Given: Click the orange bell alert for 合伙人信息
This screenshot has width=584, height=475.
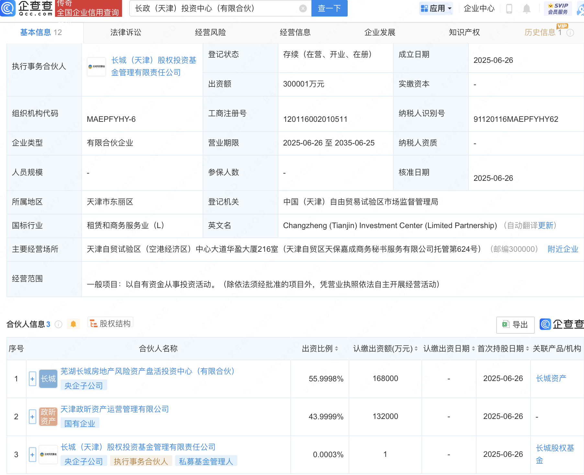Looking at the screenshot, I should point(73,324).
